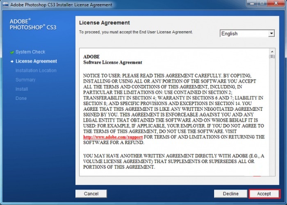Click the scrollbar up arrow in license text
Screen dimensions: 287x205
click(x=272, y=52)
